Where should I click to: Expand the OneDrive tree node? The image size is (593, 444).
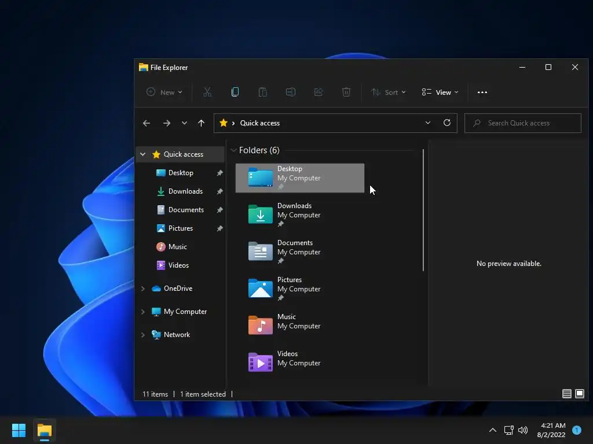tap(142, 288)
